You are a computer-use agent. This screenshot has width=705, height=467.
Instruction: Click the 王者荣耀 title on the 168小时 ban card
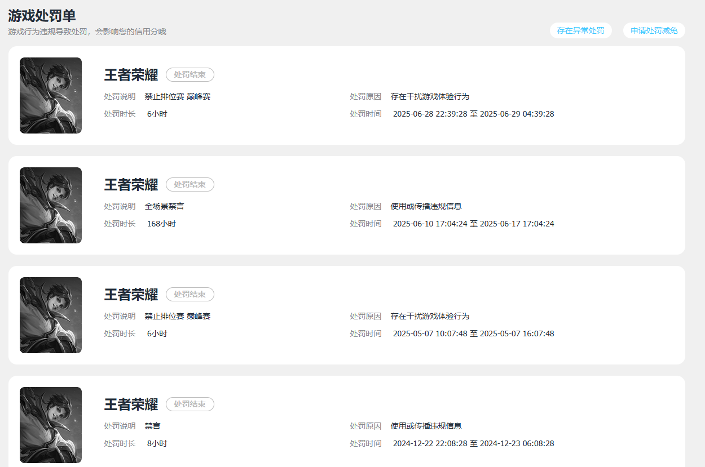131,184
